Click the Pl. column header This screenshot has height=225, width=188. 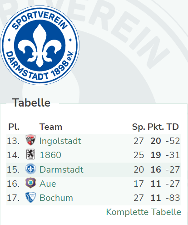click(x=14, y=127)
